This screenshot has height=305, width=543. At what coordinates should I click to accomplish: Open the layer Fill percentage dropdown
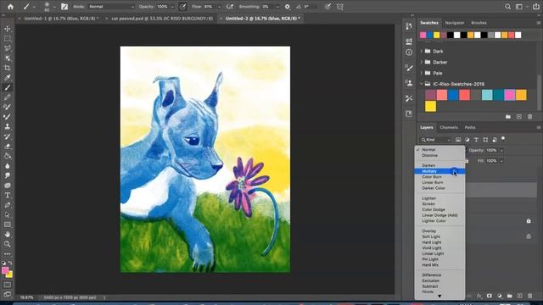tap(501, 161)
